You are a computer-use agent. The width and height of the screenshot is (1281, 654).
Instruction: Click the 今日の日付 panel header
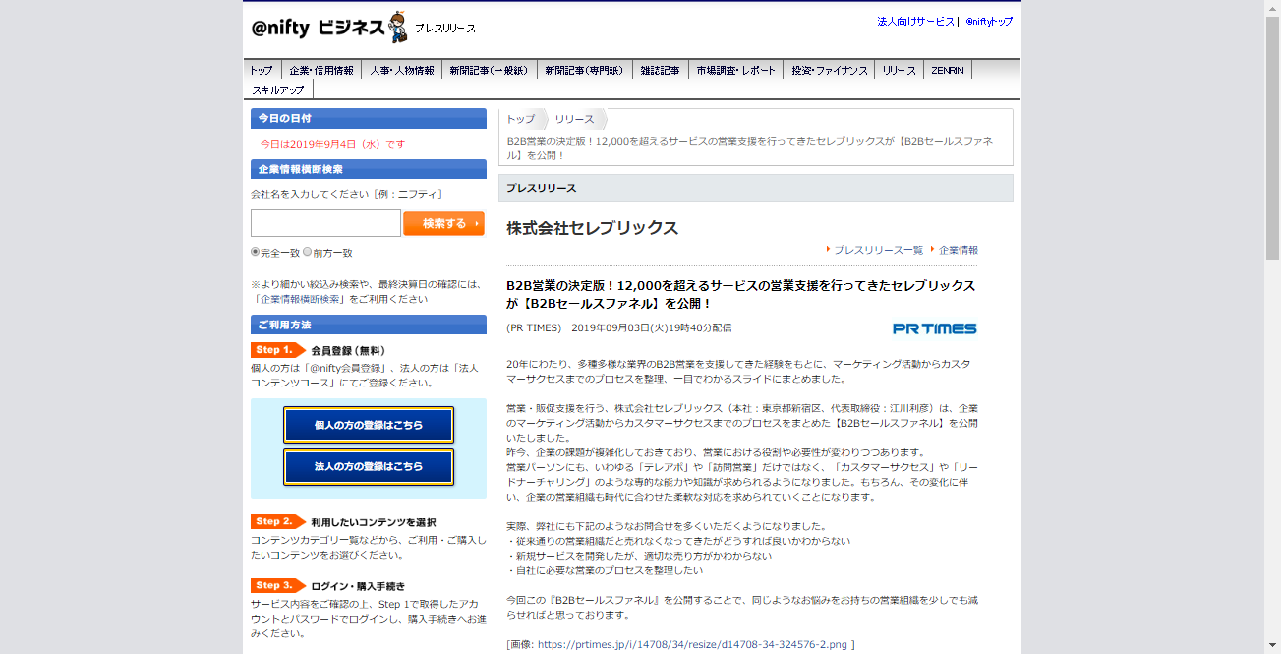369,118
